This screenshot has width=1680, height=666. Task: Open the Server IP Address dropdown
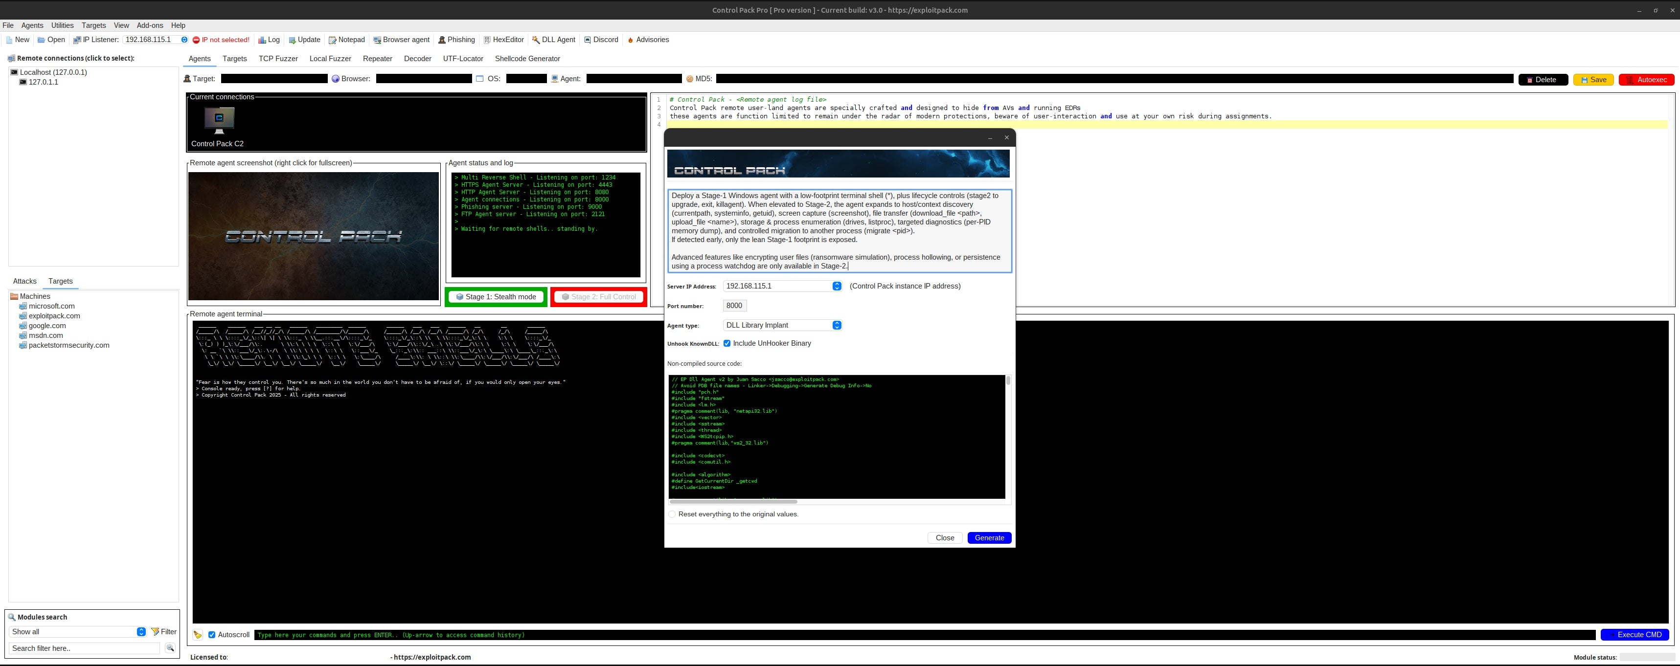pos(837,286)
